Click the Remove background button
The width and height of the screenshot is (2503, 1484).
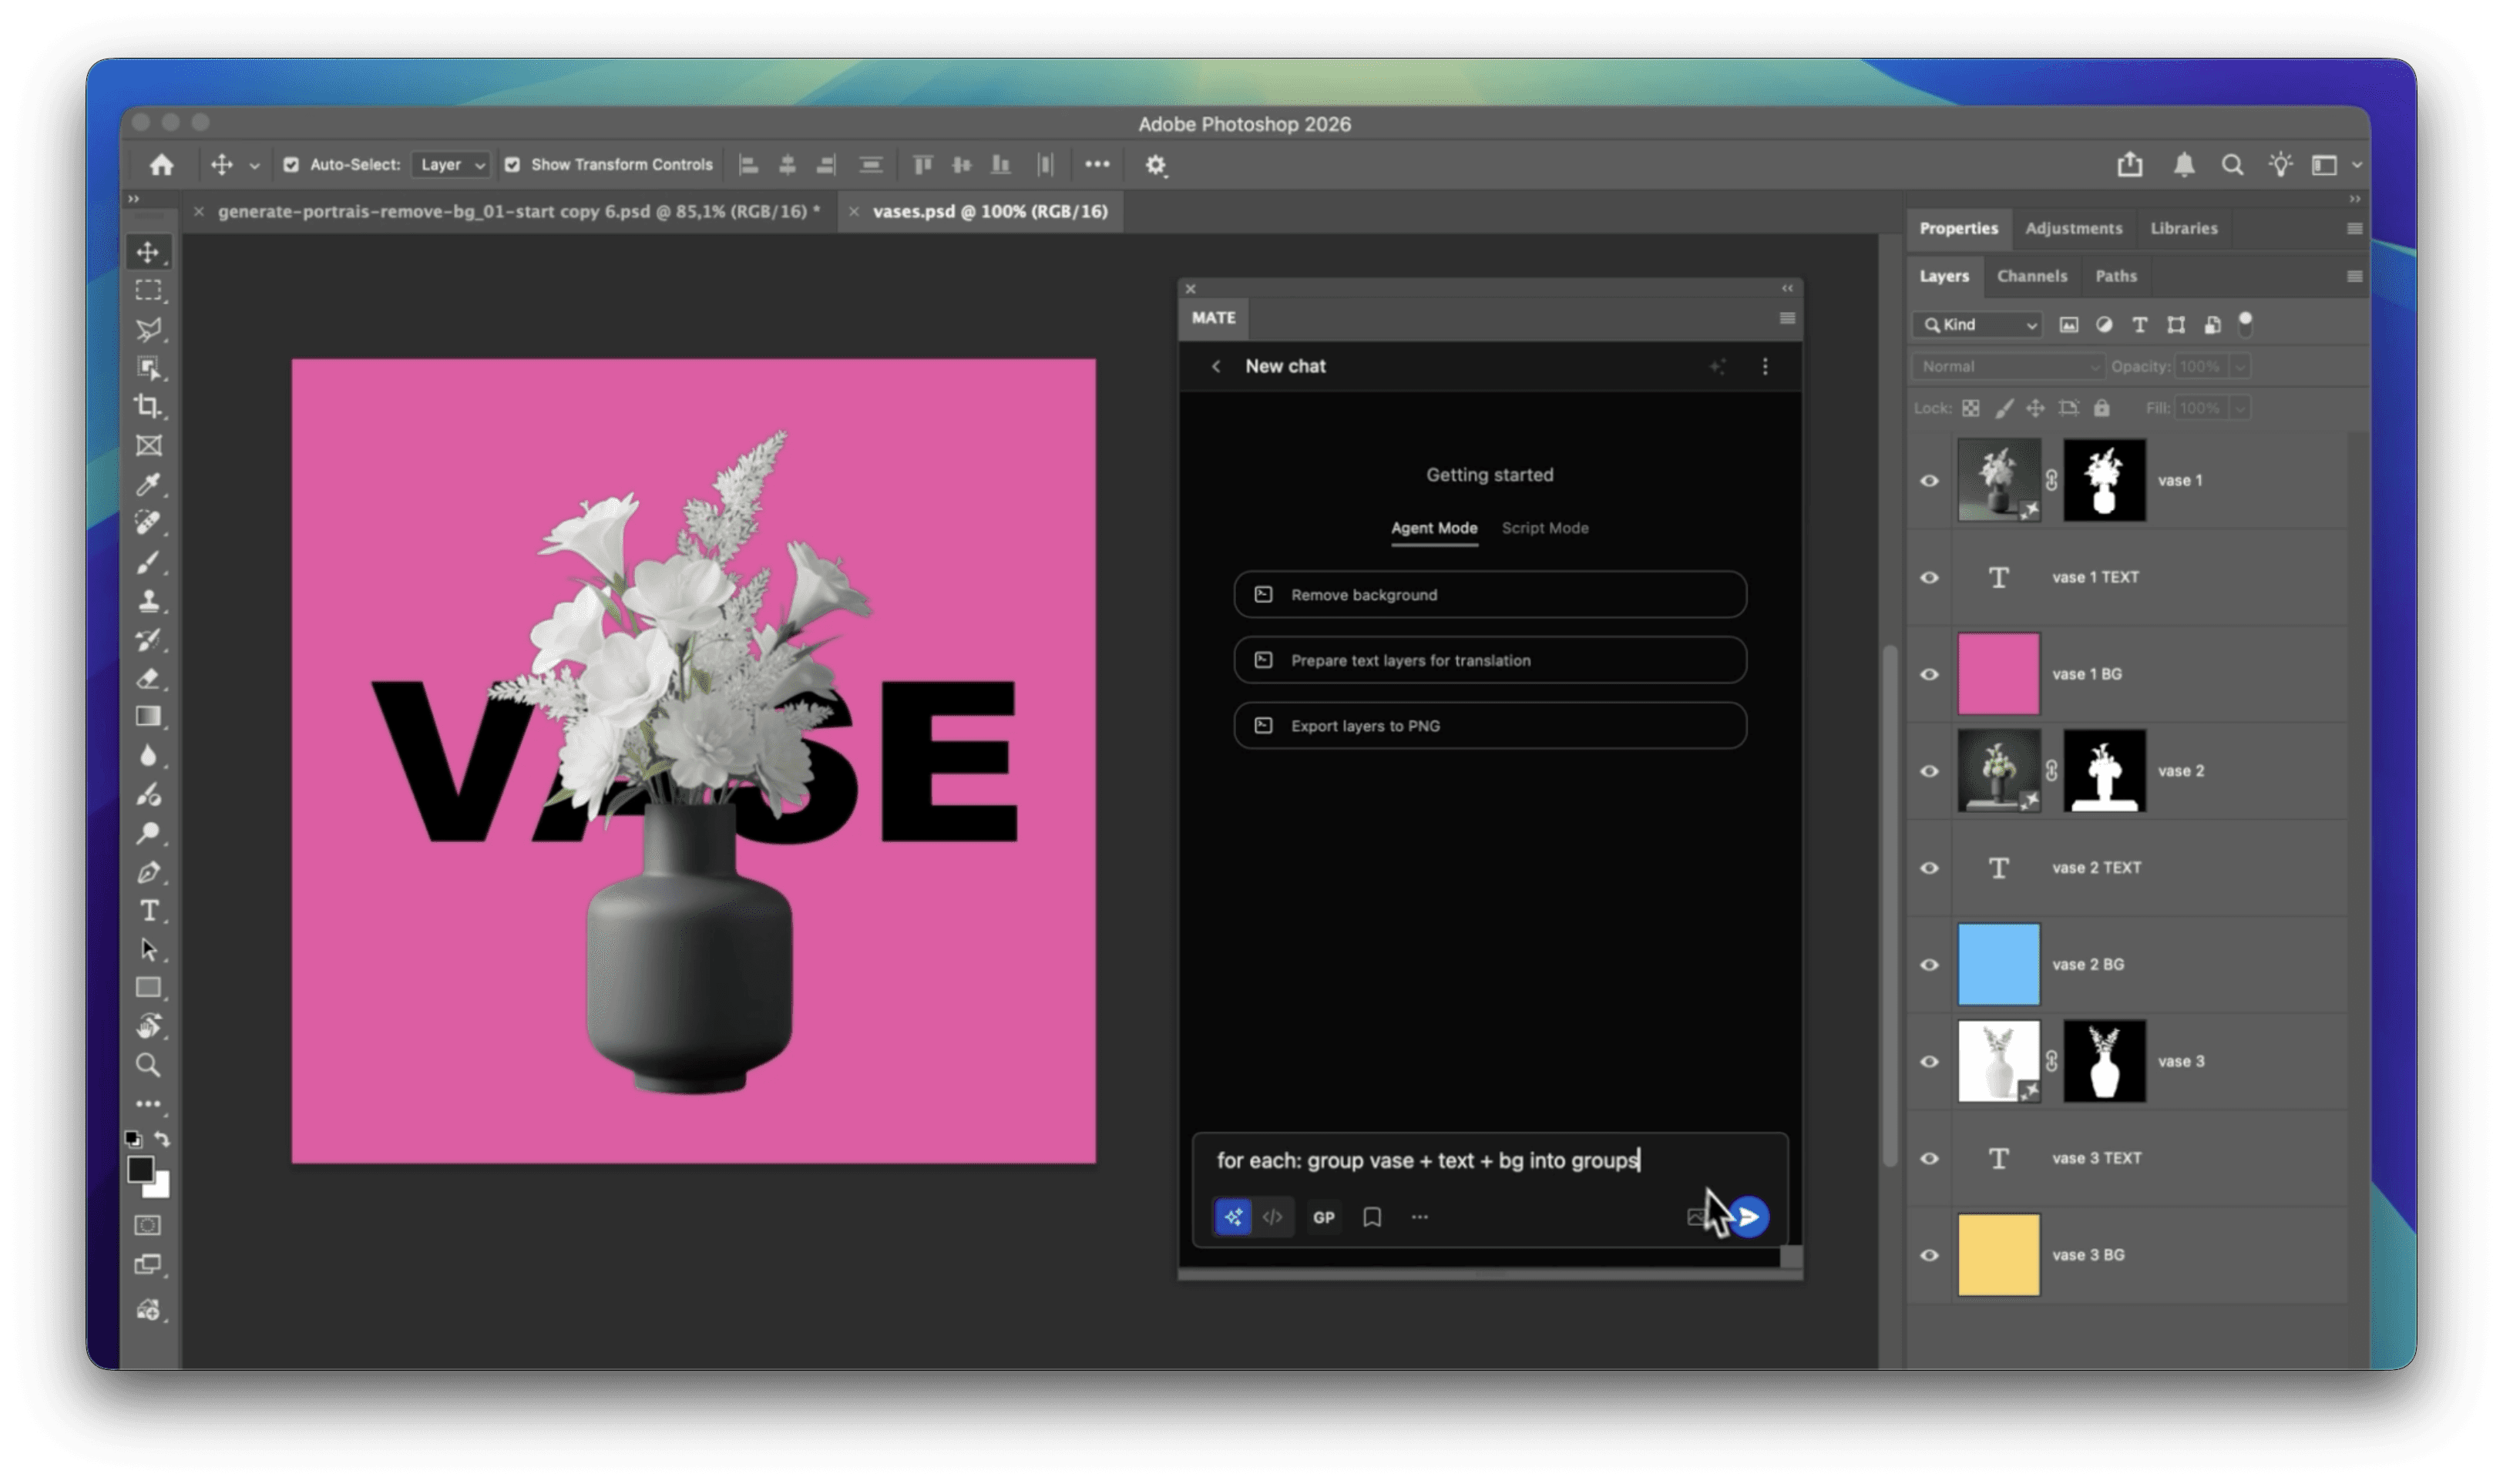pos(1488,594)
